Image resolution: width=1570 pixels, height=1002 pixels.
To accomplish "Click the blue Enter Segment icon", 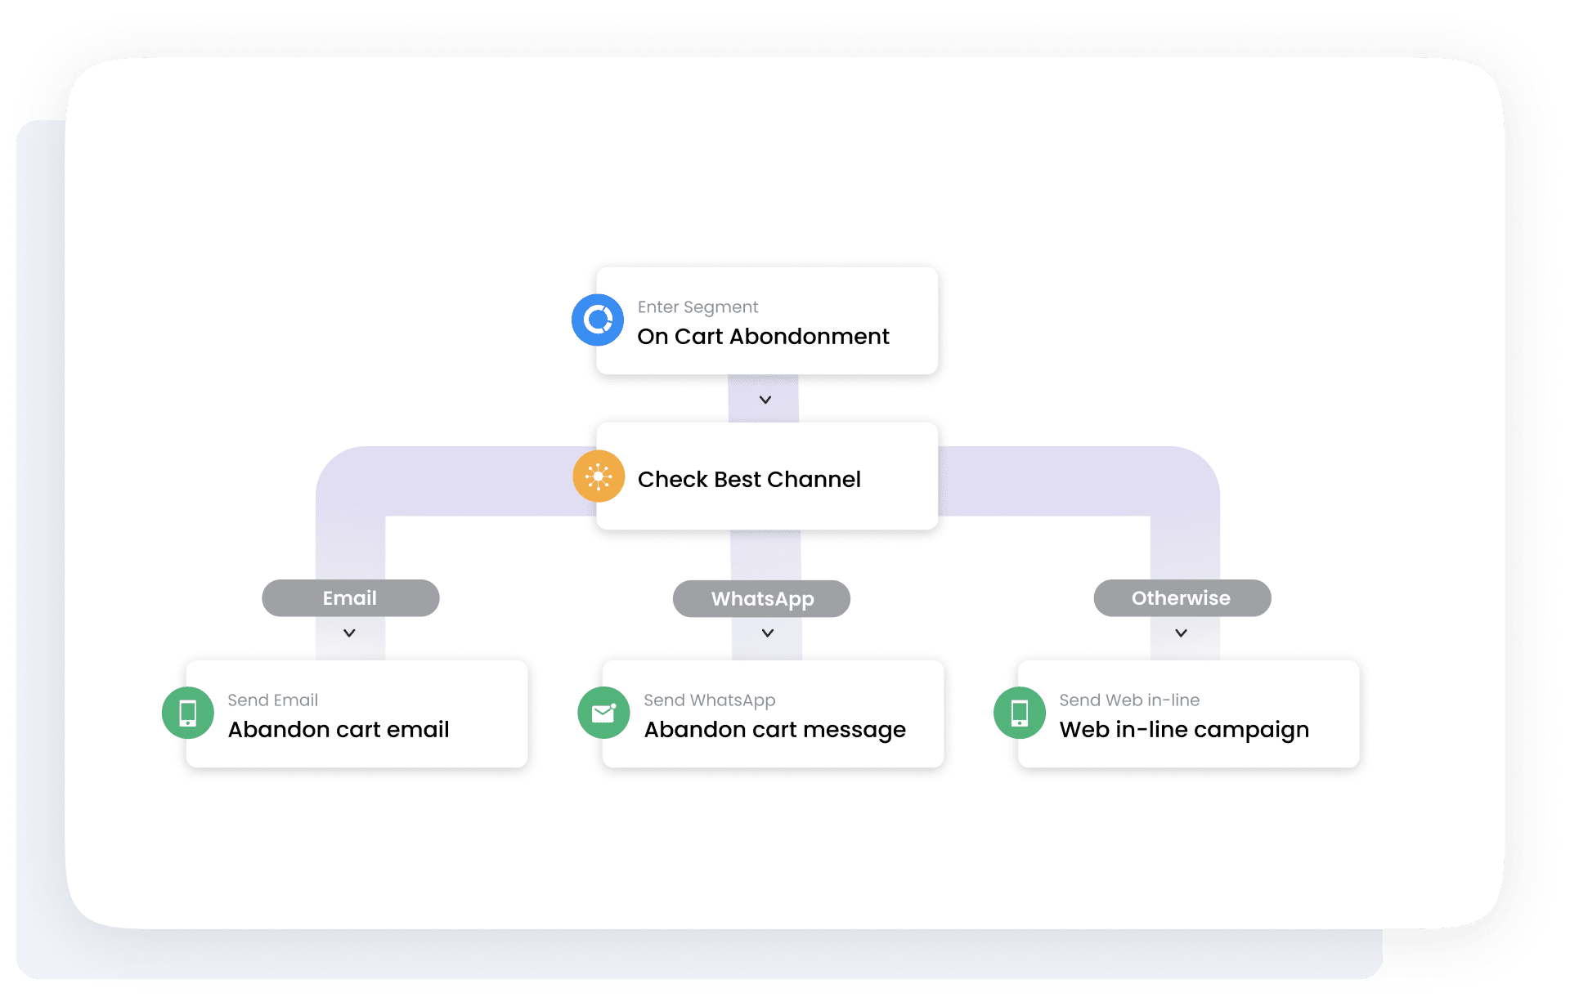I will 598,320.
